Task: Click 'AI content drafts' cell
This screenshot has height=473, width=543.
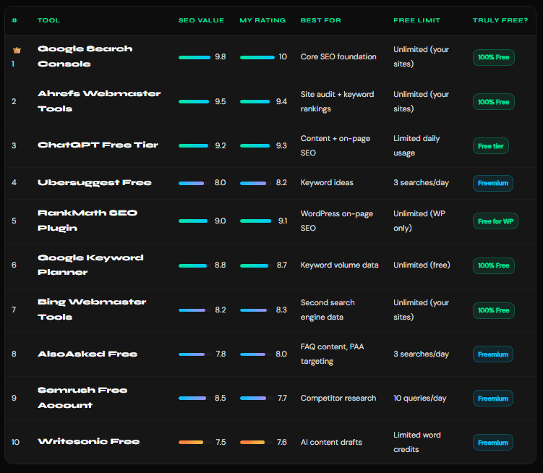Action: [x=331, y=442]
